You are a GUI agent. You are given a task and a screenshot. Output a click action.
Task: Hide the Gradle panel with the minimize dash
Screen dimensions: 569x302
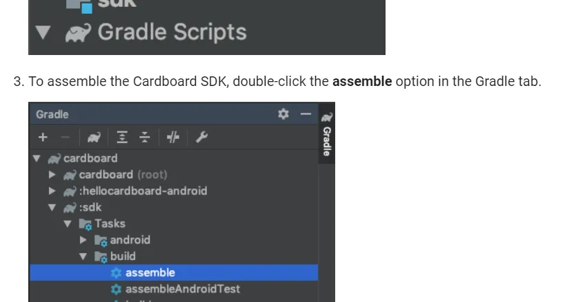pos(306,114)
